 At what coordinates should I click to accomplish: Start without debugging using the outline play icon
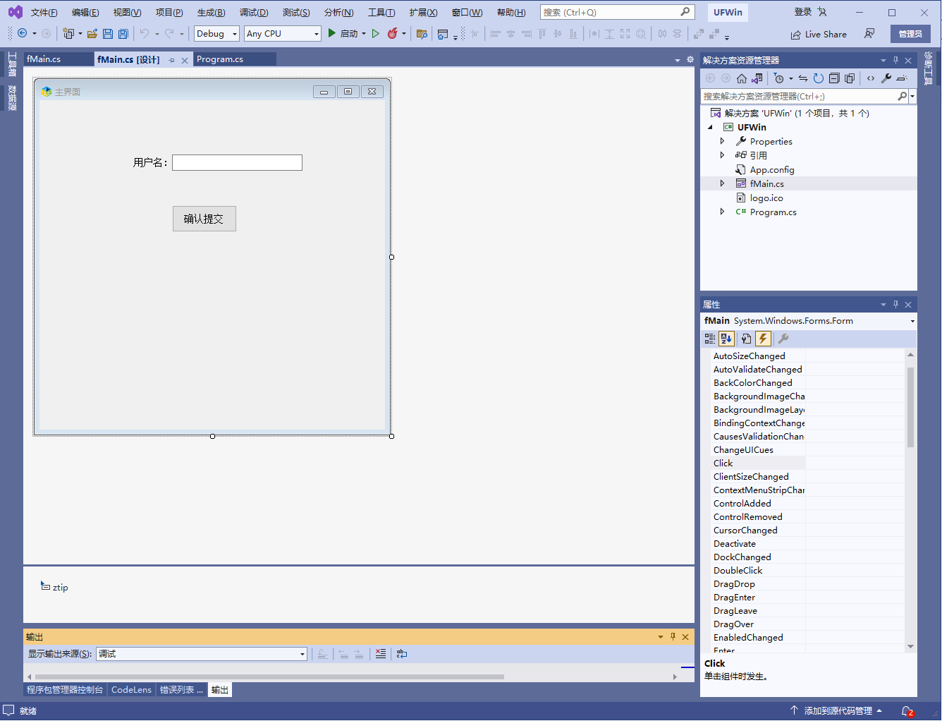(x=375, y=33)
